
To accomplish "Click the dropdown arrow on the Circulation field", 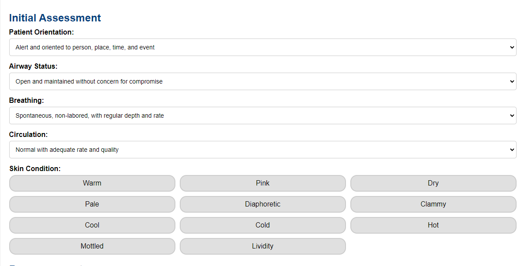I will [x=512, y=149].
